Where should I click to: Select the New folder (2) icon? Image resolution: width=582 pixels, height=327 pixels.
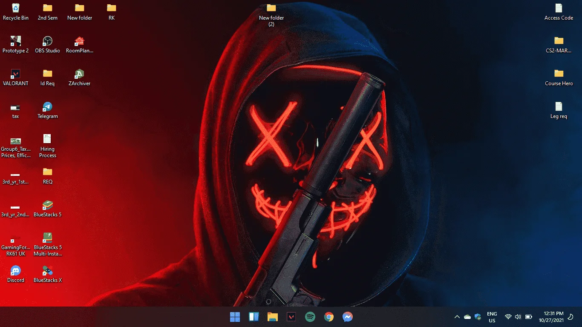tap(271, 15)
